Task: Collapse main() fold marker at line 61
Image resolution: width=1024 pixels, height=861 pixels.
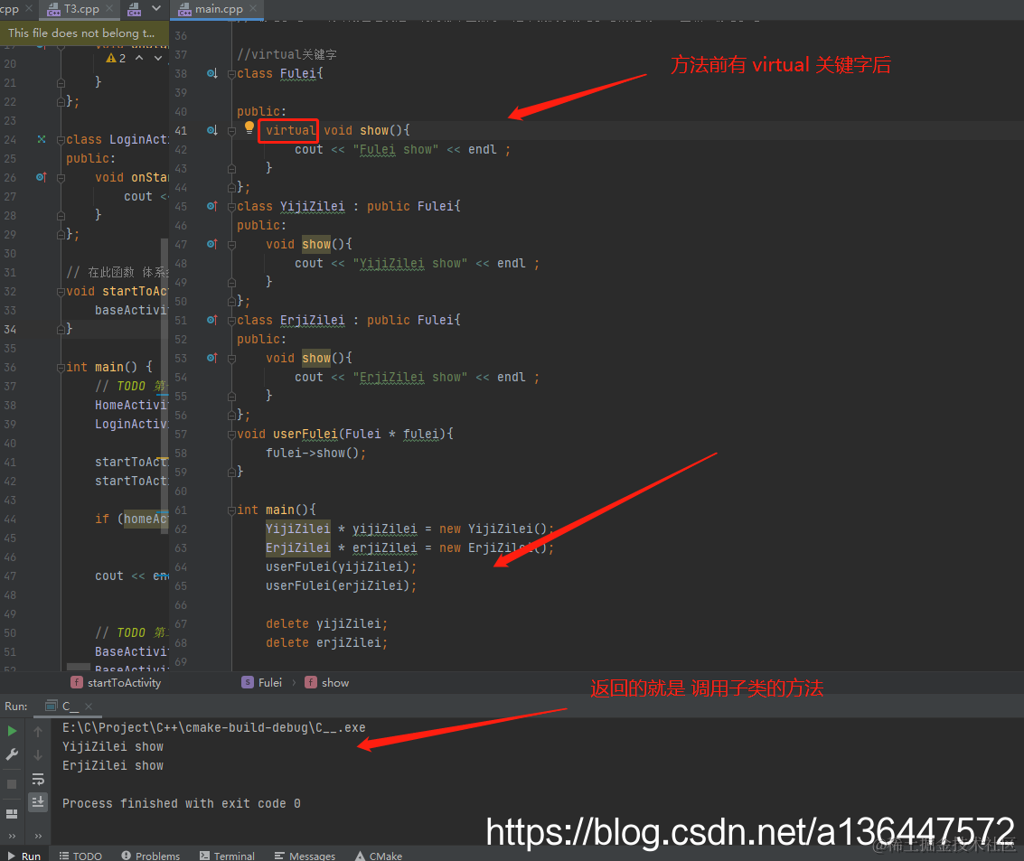Action: 231,510
